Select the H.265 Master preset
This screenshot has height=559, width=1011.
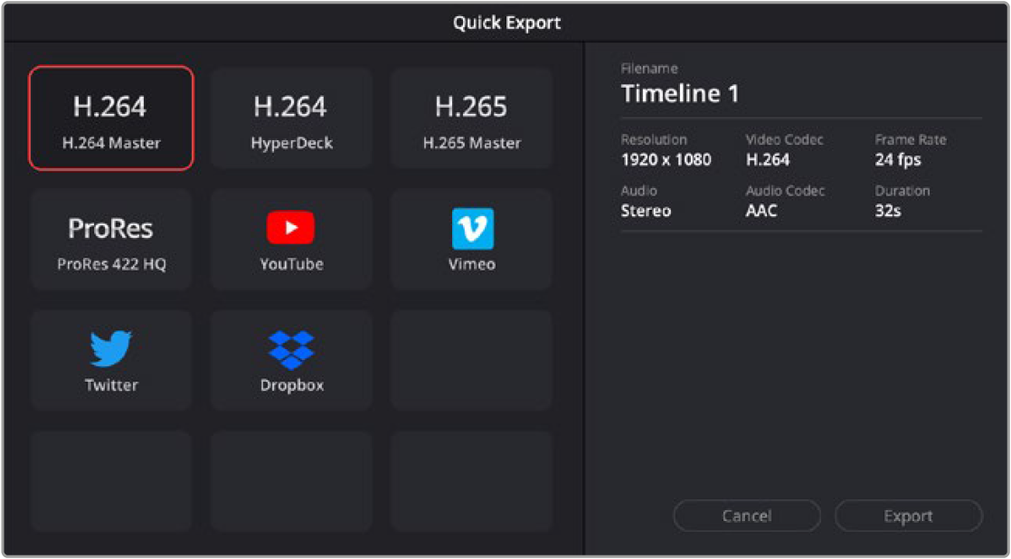(471, 118)
